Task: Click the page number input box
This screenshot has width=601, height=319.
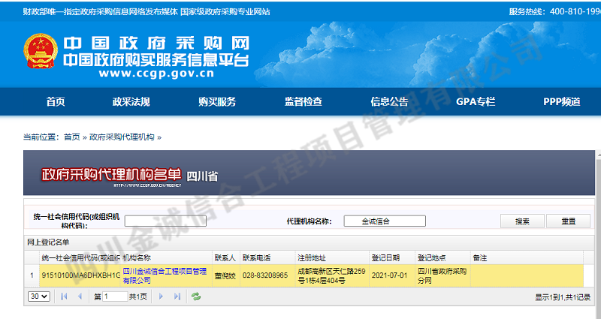Action: (115, 296)
